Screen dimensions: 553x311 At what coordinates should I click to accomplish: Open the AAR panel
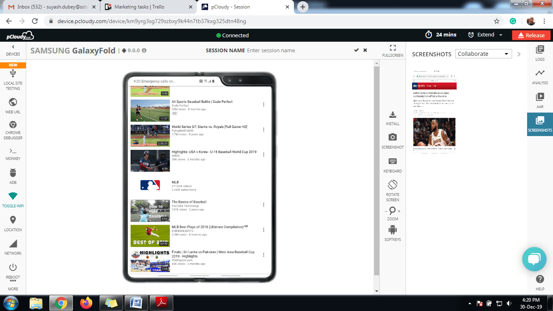pos(540,100)
